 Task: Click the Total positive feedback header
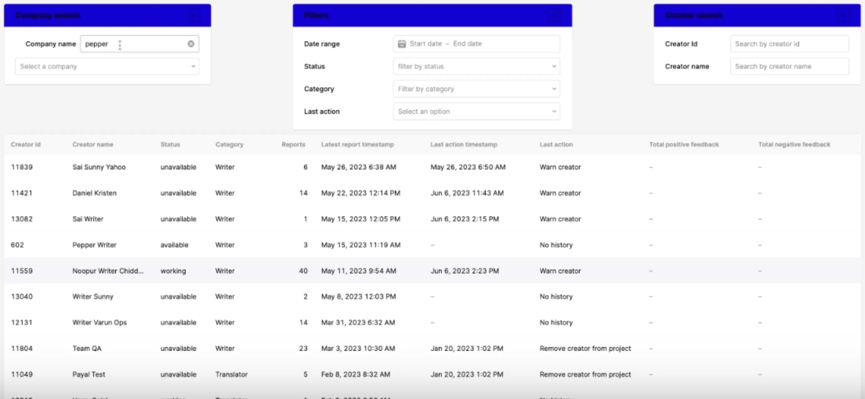pyautogui.click(x=684, y=144)
